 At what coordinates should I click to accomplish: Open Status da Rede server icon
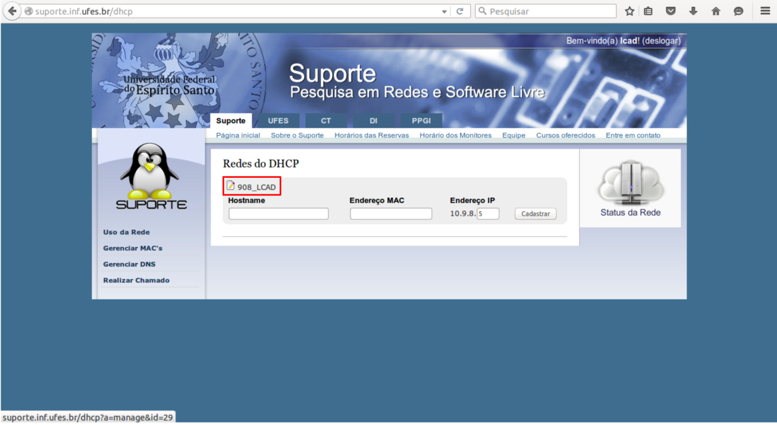point(630,182)
